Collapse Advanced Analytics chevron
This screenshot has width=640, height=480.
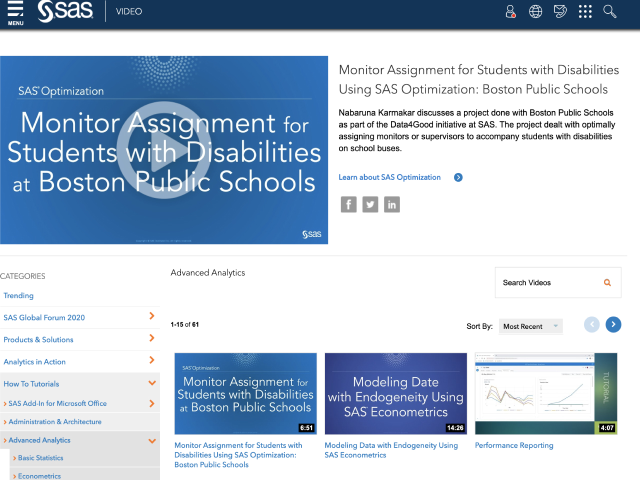pos(152,441)
